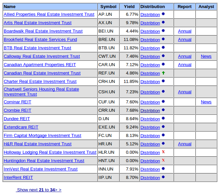Click the blue dot icon in CSH.UN row

pyautogui.click(x=163, y=91)
